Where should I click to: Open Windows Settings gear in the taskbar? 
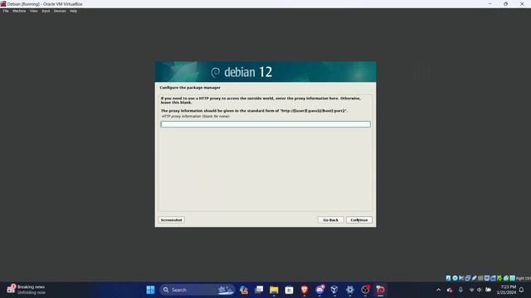click(x=350, y=290)
